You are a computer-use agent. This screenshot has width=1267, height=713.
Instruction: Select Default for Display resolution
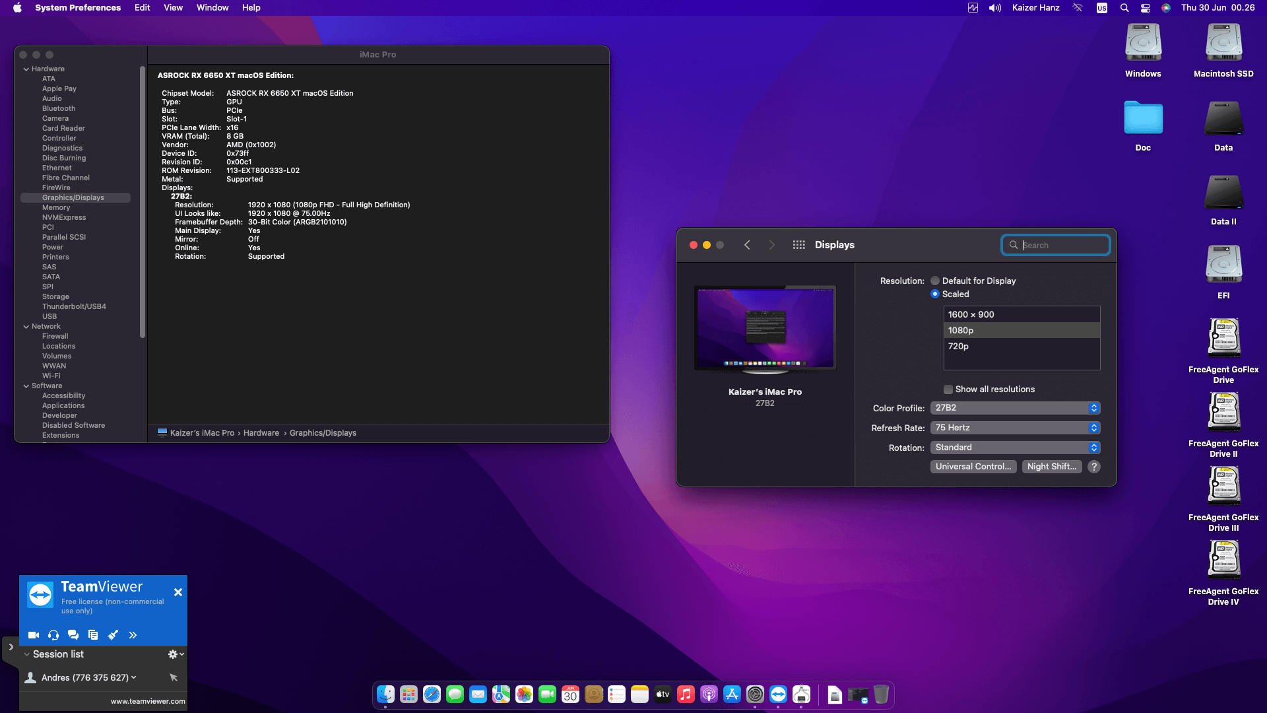click(x=935, y=281)
